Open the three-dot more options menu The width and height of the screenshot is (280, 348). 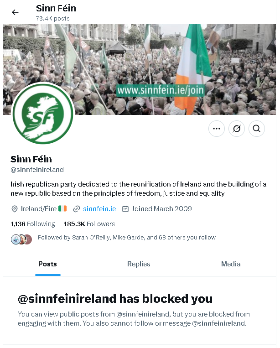click(216, 129)
